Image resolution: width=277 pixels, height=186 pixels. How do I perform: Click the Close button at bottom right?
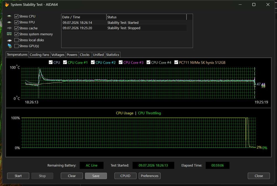[259, 176]
